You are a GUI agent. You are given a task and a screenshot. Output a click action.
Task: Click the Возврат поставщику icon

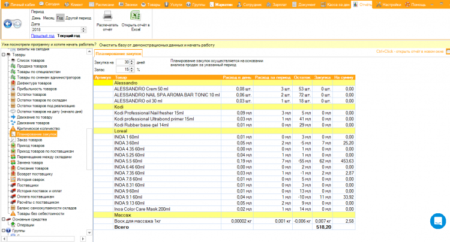13,174
